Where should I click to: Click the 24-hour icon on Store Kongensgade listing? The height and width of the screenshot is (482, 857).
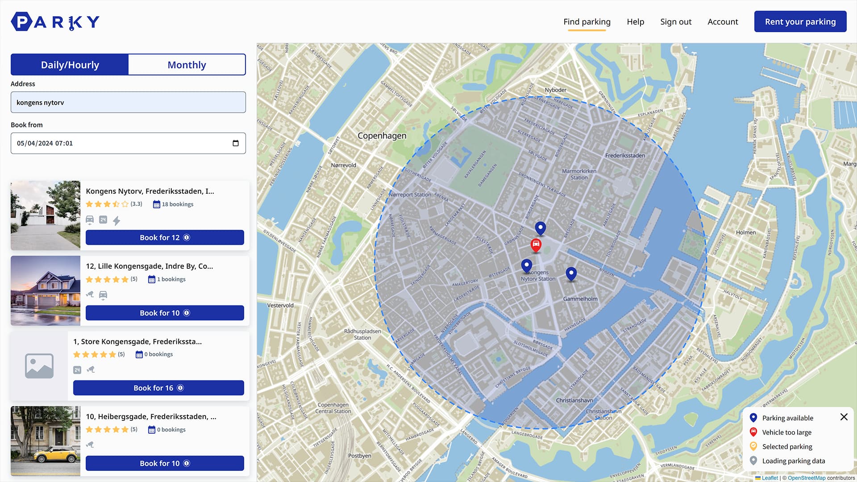click(x=77, y=370)
